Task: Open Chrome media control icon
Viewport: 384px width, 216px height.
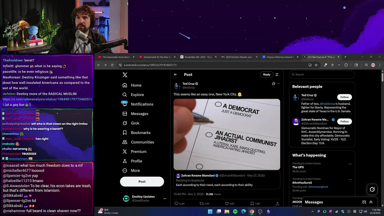Action: click(366, 65)
